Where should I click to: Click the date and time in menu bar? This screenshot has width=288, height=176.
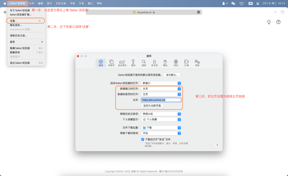(274, 3)
